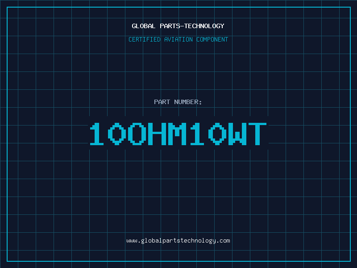Click the .com ending of the URL
The image size is (357, 268).
pyautogui.click(x=223, y=241)
